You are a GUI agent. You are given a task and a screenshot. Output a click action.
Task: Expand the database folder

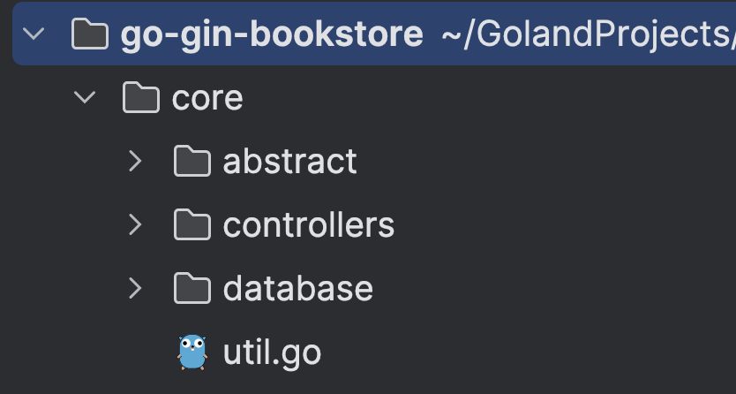tap(135, 288)
